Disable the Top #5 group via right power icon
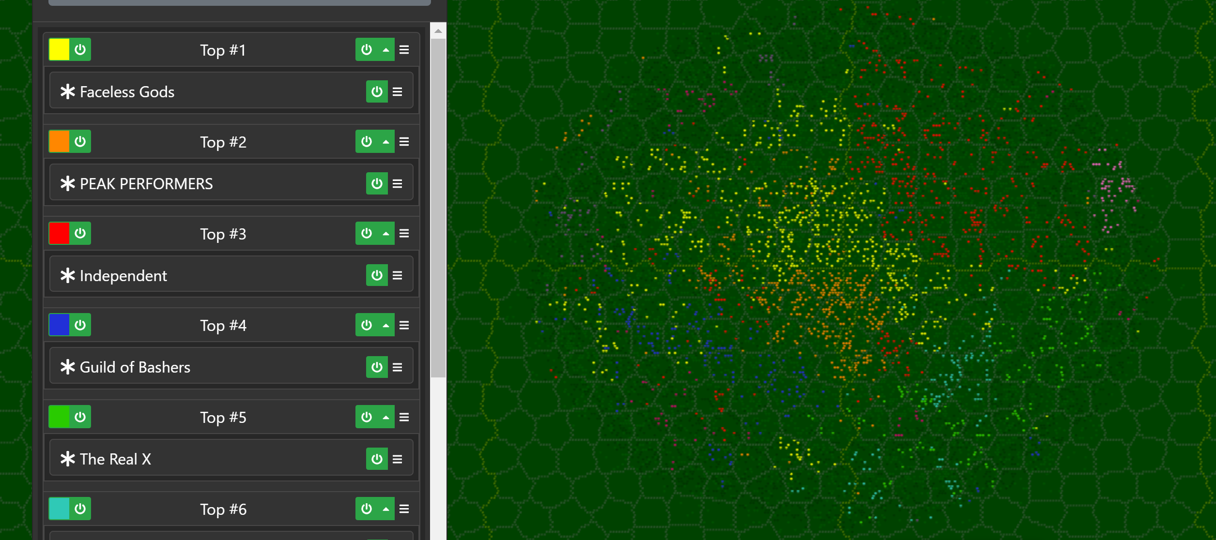This screenshot has width=1216, height=540. coord(367,417)
